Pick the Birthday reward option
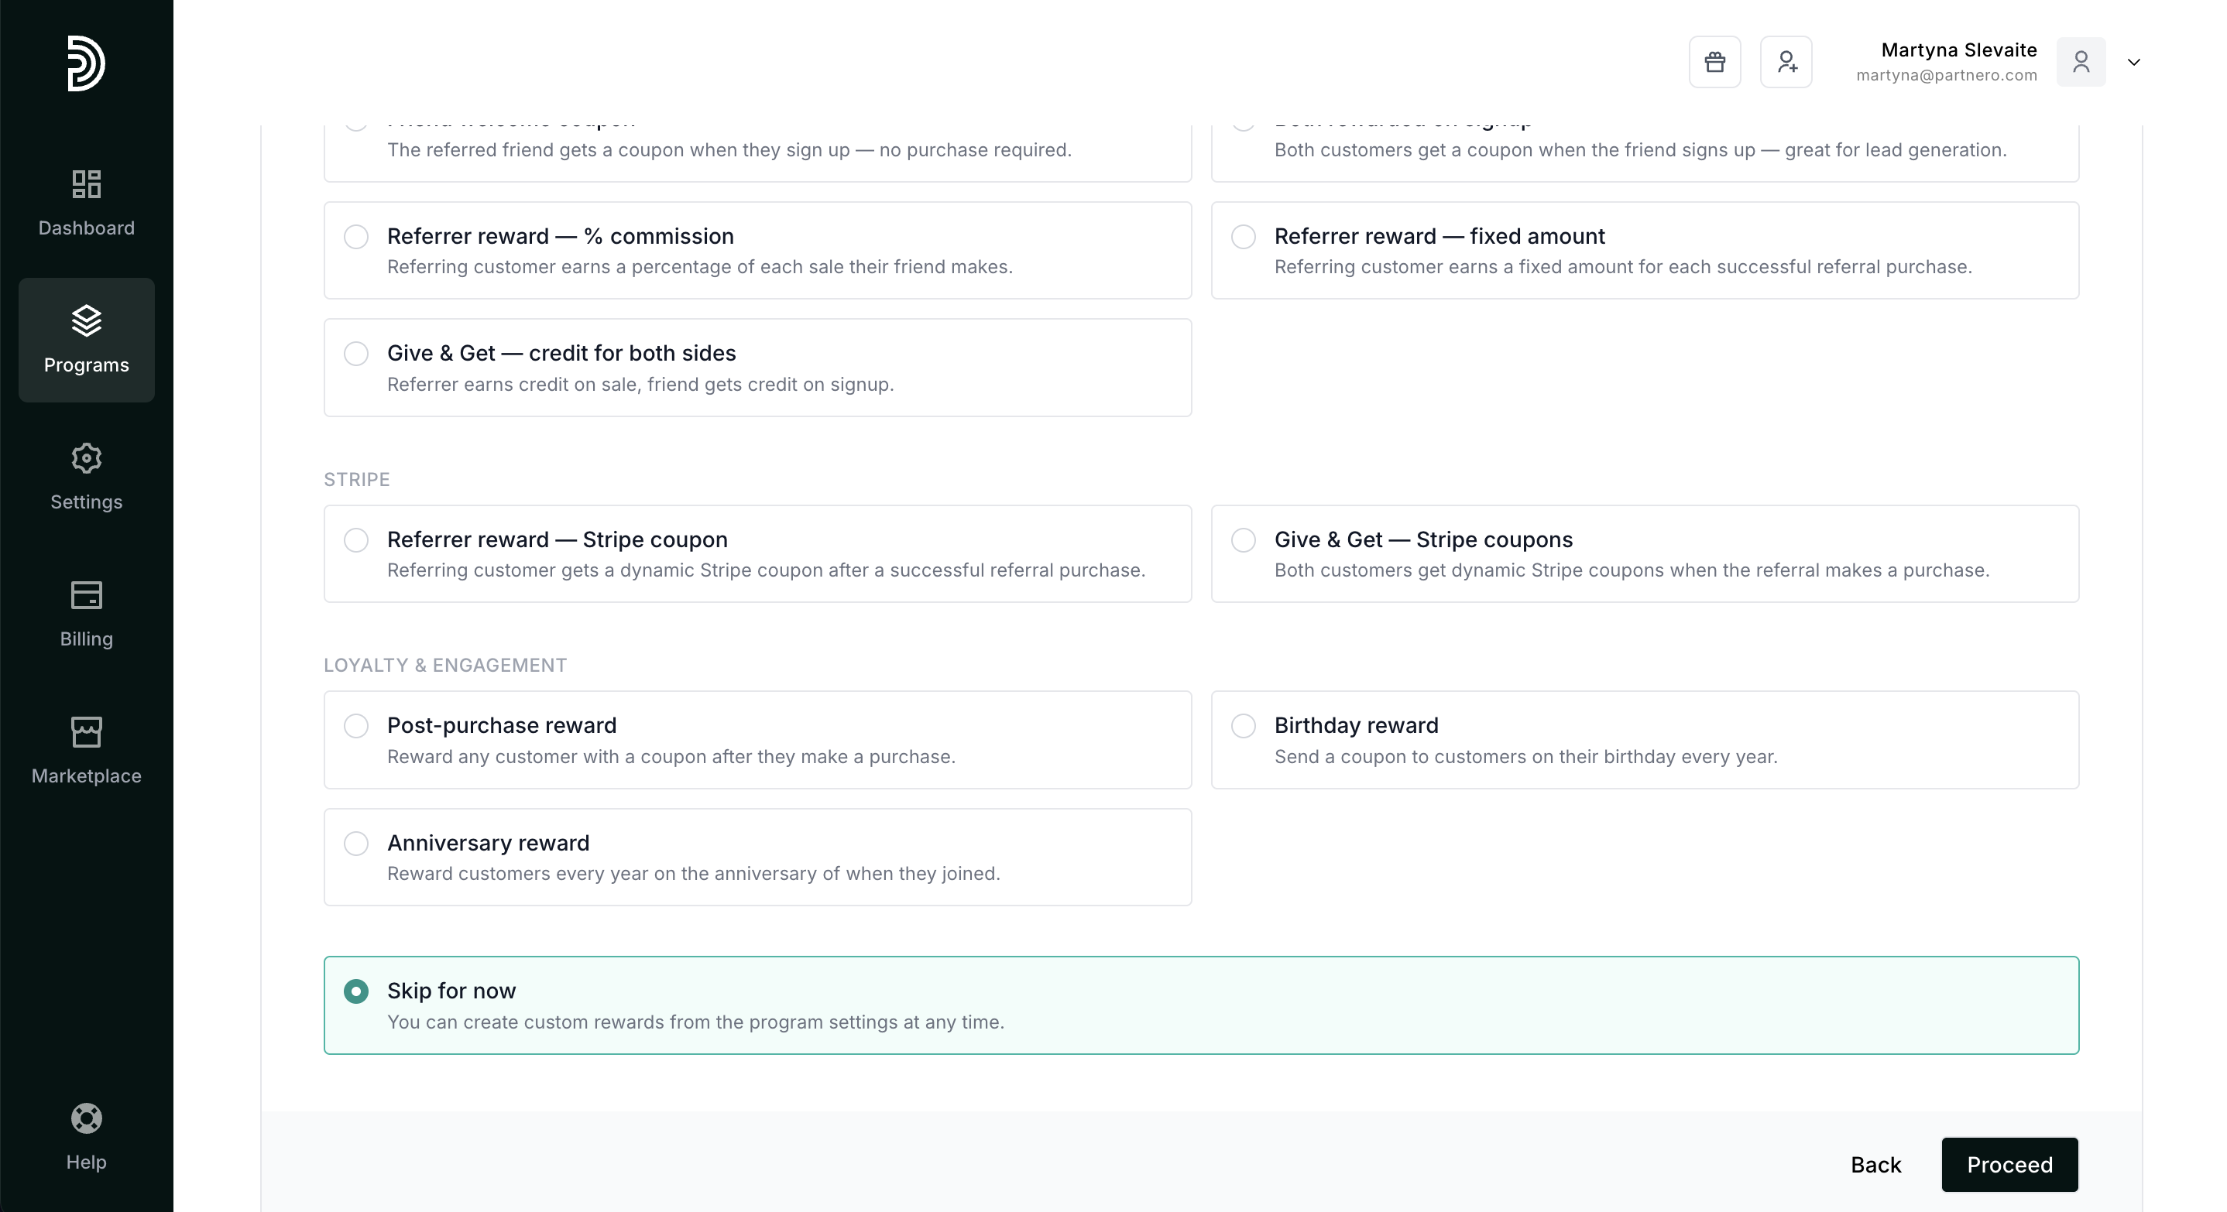The width and height of the screenshot is (2227, 1212). tap(1243, 726)
